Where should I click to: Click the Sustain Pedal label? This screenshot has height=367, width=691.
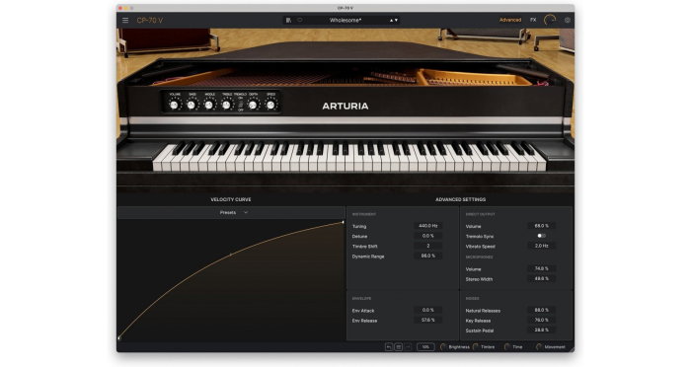pyautogui.click(x=480, y=330)
